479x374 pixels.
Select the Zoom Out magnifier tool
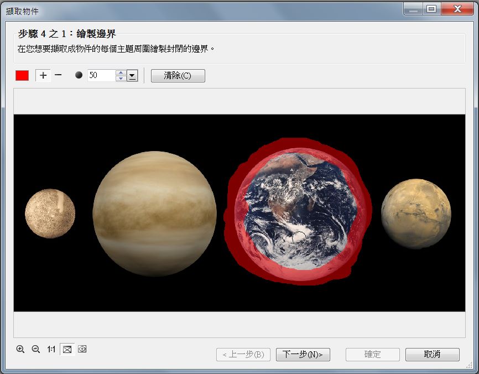[x=35, y=349]
